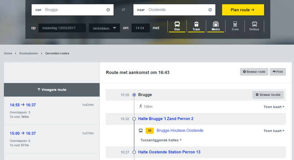This screenshot has height=160, width=294.
Task: Toggle the Metro transport option
Action: pos(215,26)
